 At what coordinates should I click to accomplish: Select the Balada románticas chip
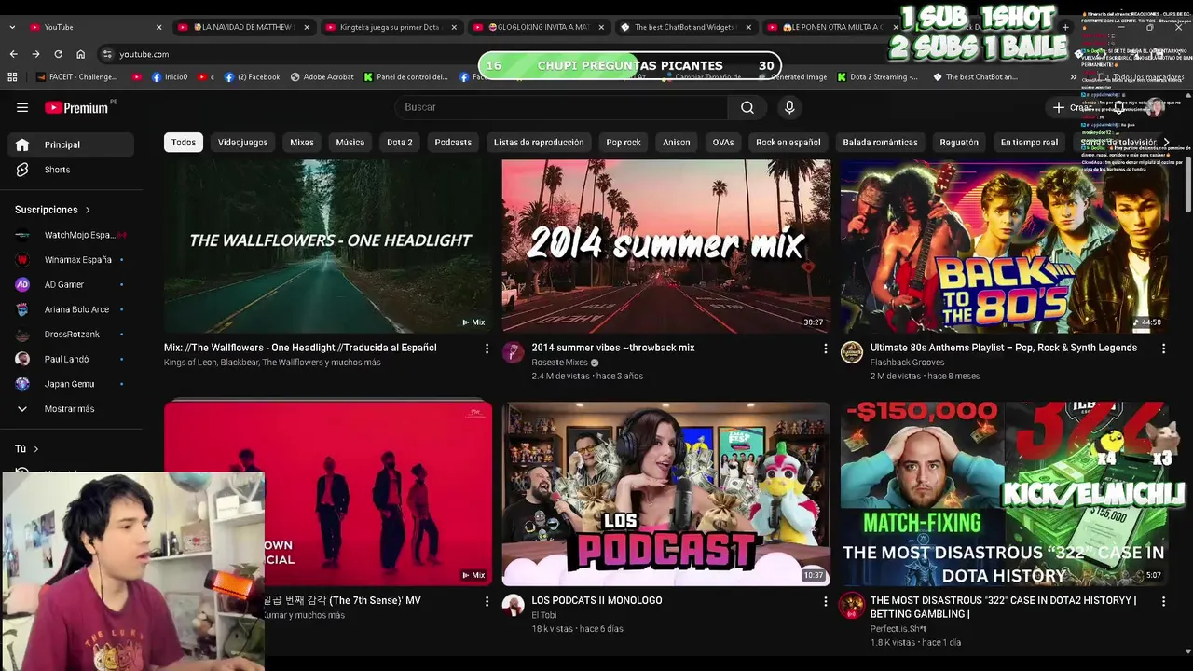(881, 143)
